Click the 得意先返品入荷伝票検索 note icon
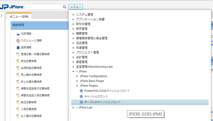The image size is (213, 121). (x=18, y=96)
